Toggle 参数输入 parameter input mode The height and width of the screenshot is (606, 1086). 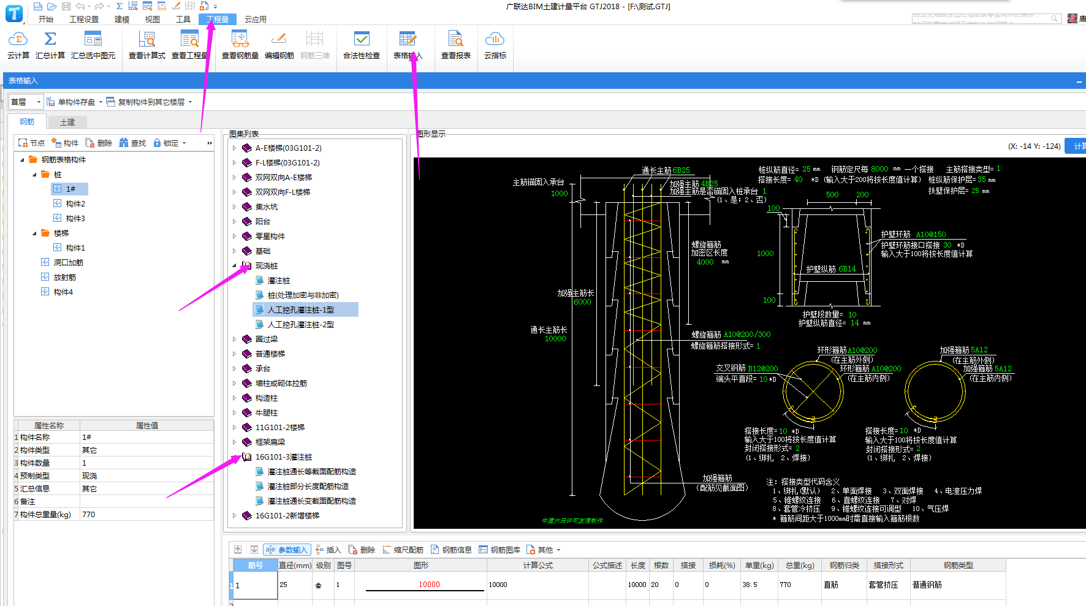tap(287, 550)
